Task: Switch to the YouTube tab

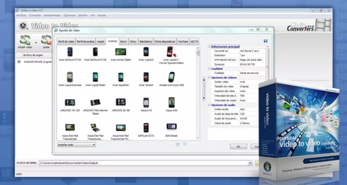Action: coord(183,42)
